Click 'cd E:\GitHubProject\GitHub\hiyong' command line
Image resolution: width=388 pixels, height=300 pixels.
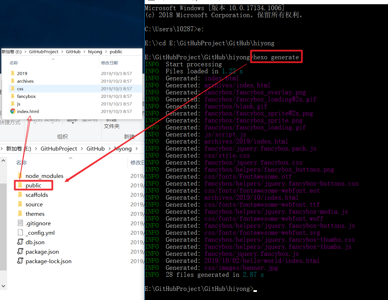click(217, 43)
